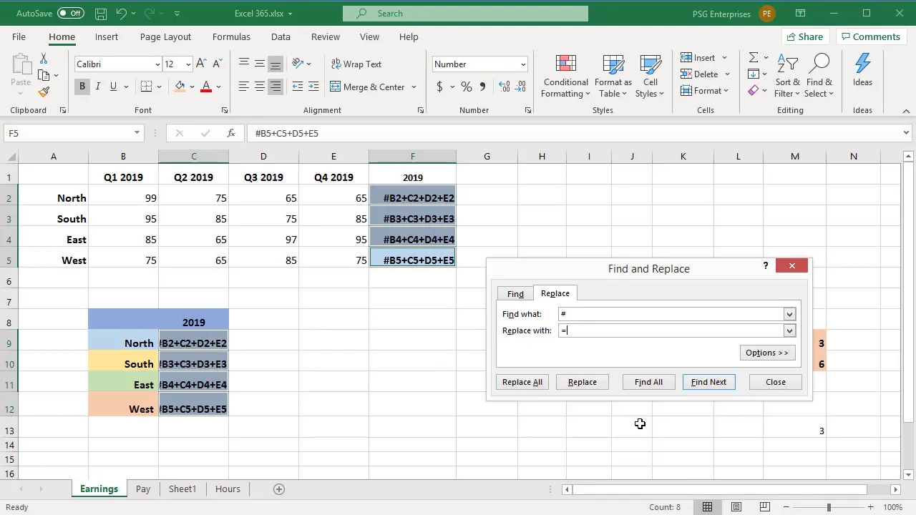Click the Increase Font Size icon
This screenshot has width=916, height=515.
201,64
